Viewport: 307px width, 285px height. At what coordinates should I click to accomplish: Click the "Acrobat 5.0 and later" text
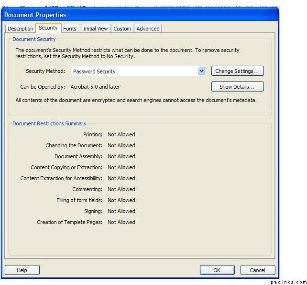(x=95, y=87)
